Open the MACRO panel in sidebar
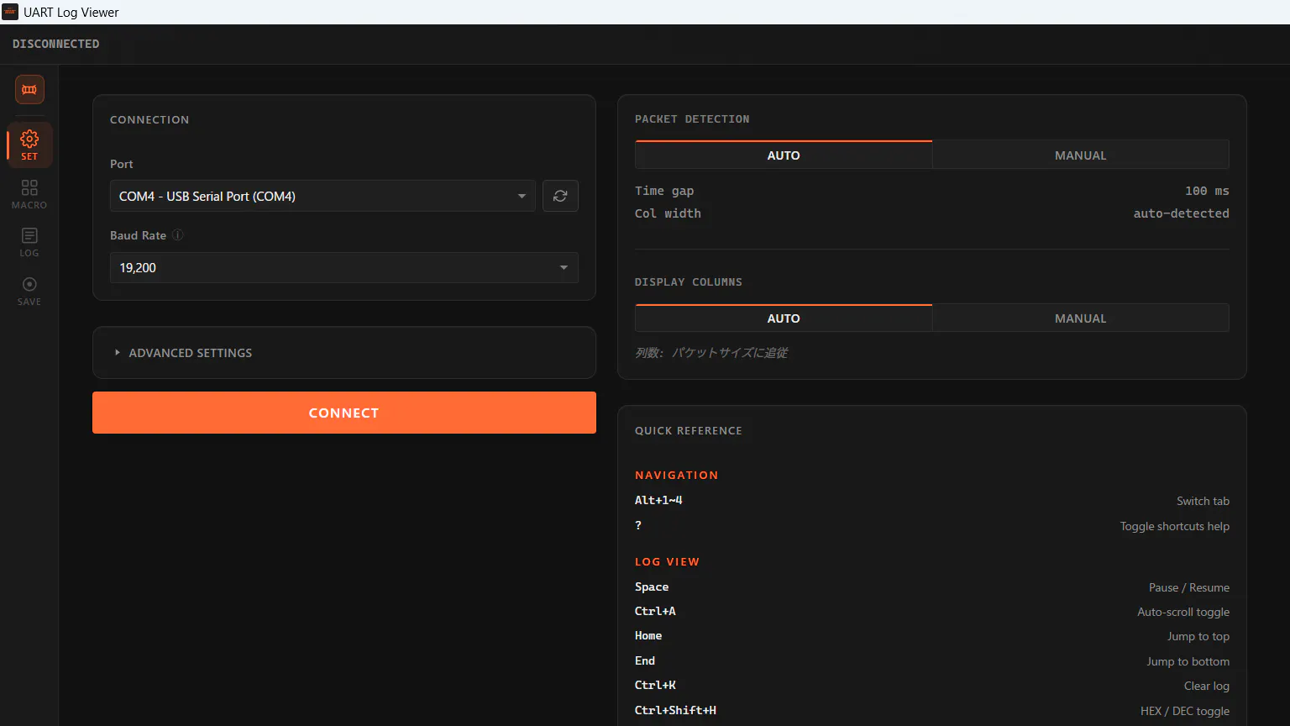Viewport: 1290px width, 726px height. [29, 194]
